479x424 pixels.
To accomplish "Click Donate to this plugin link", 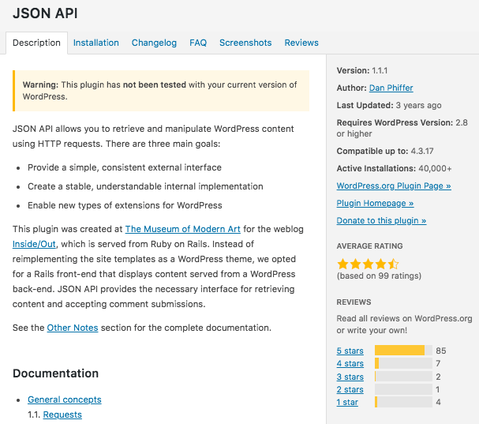I will [381, 220].
